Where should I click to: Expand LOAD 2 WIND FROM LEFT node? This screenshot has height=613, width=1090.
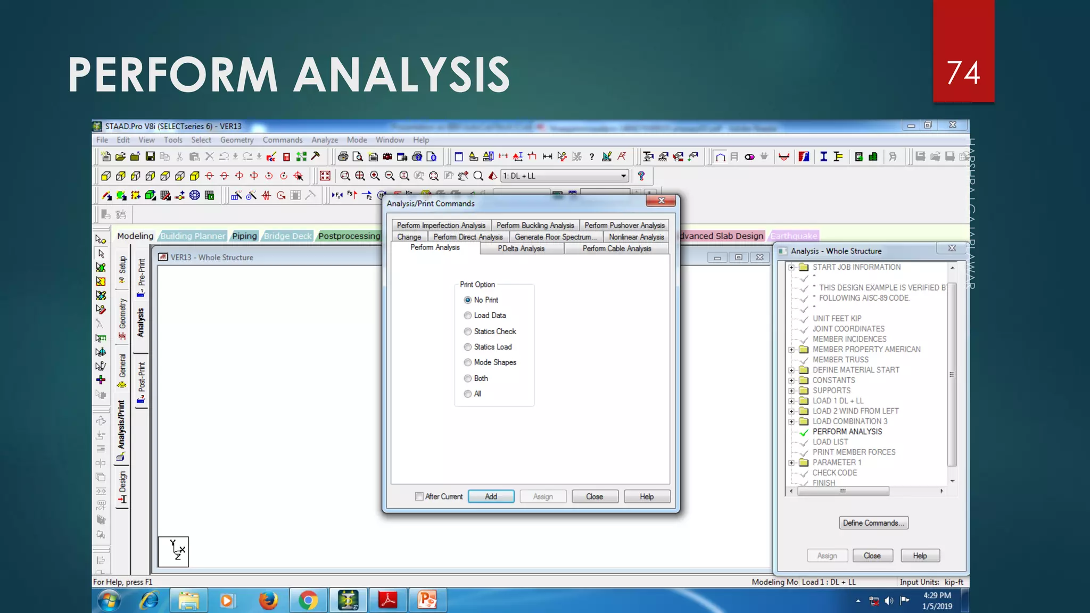click(x=791, y=411)
